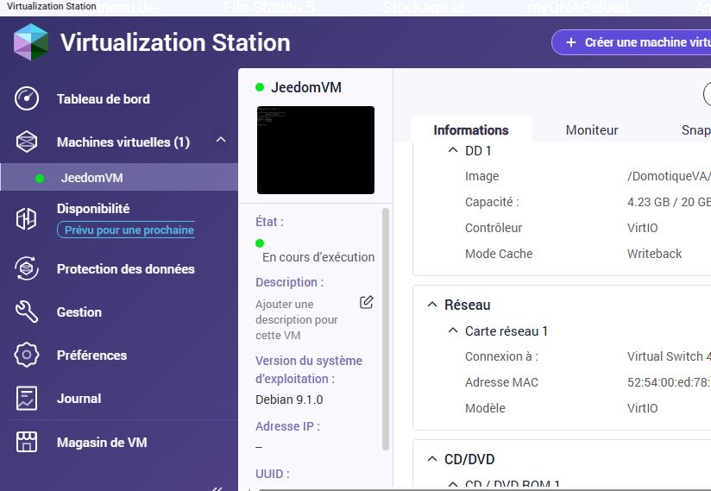Click the Disponibilité icon in sidebar
This screenshot has width=711, height=491.
[x=26, y=219]
